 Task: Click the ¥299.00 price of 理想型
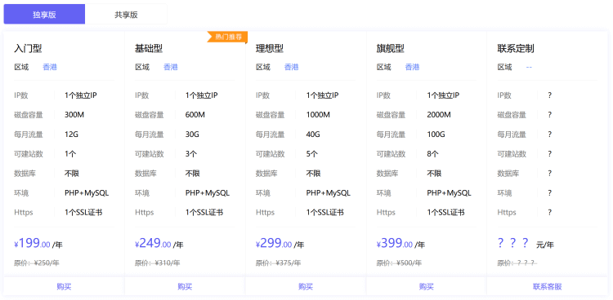coord(274,244)
